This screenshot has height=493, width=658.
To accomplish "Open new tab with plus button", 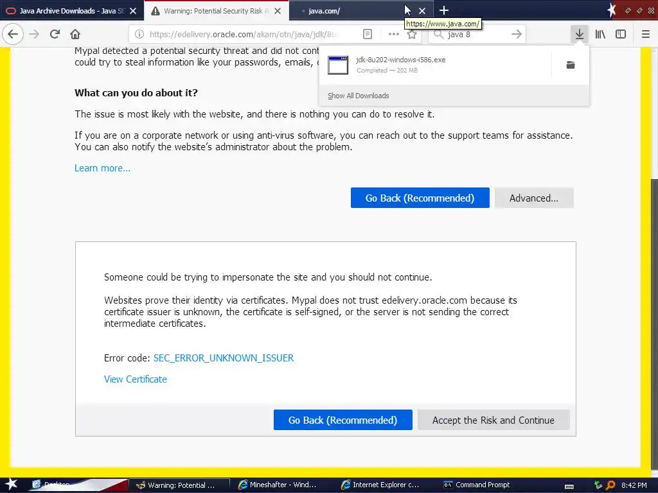I will (x=444, y=10).
